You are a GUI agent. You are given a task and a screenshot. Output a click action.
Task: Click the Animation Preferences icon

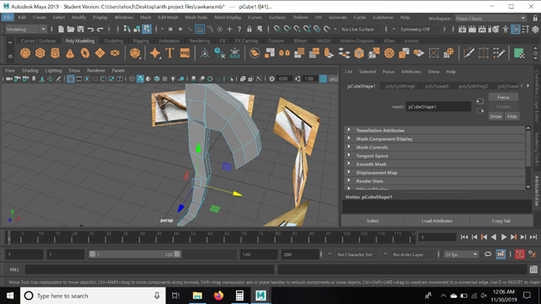532,254
